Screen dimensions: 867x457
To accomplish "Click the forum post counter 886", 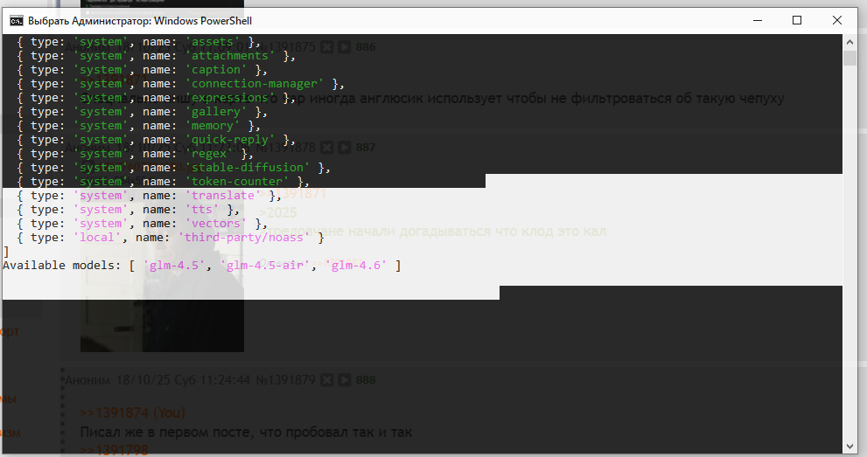I will click(x=366, y=47).
